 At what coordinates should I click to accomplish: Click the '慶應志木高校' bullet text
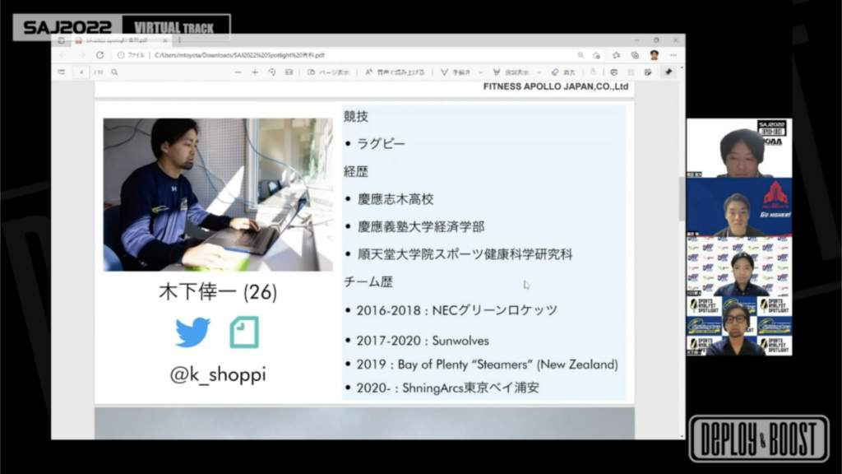coord(396,199)
